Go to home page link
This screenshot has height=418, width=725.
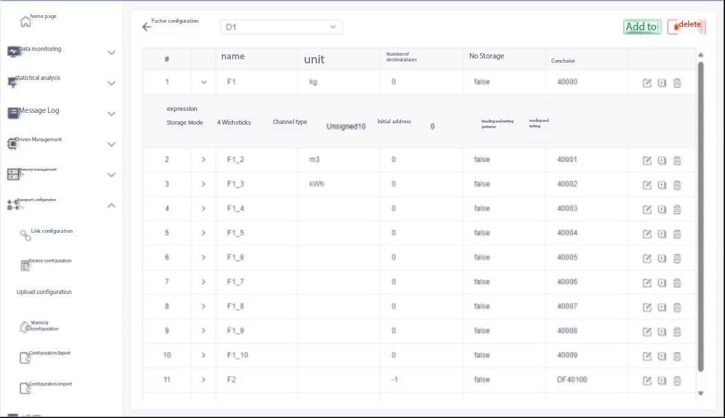click(43, 16)
